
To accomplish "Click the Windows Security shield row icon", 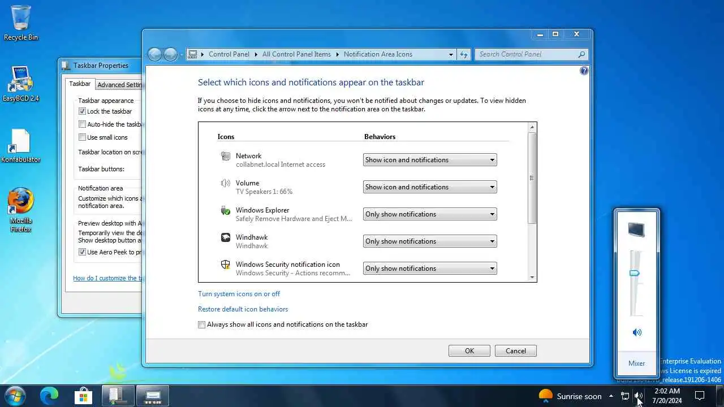I will pyautogui.click(x=226, y=265).
